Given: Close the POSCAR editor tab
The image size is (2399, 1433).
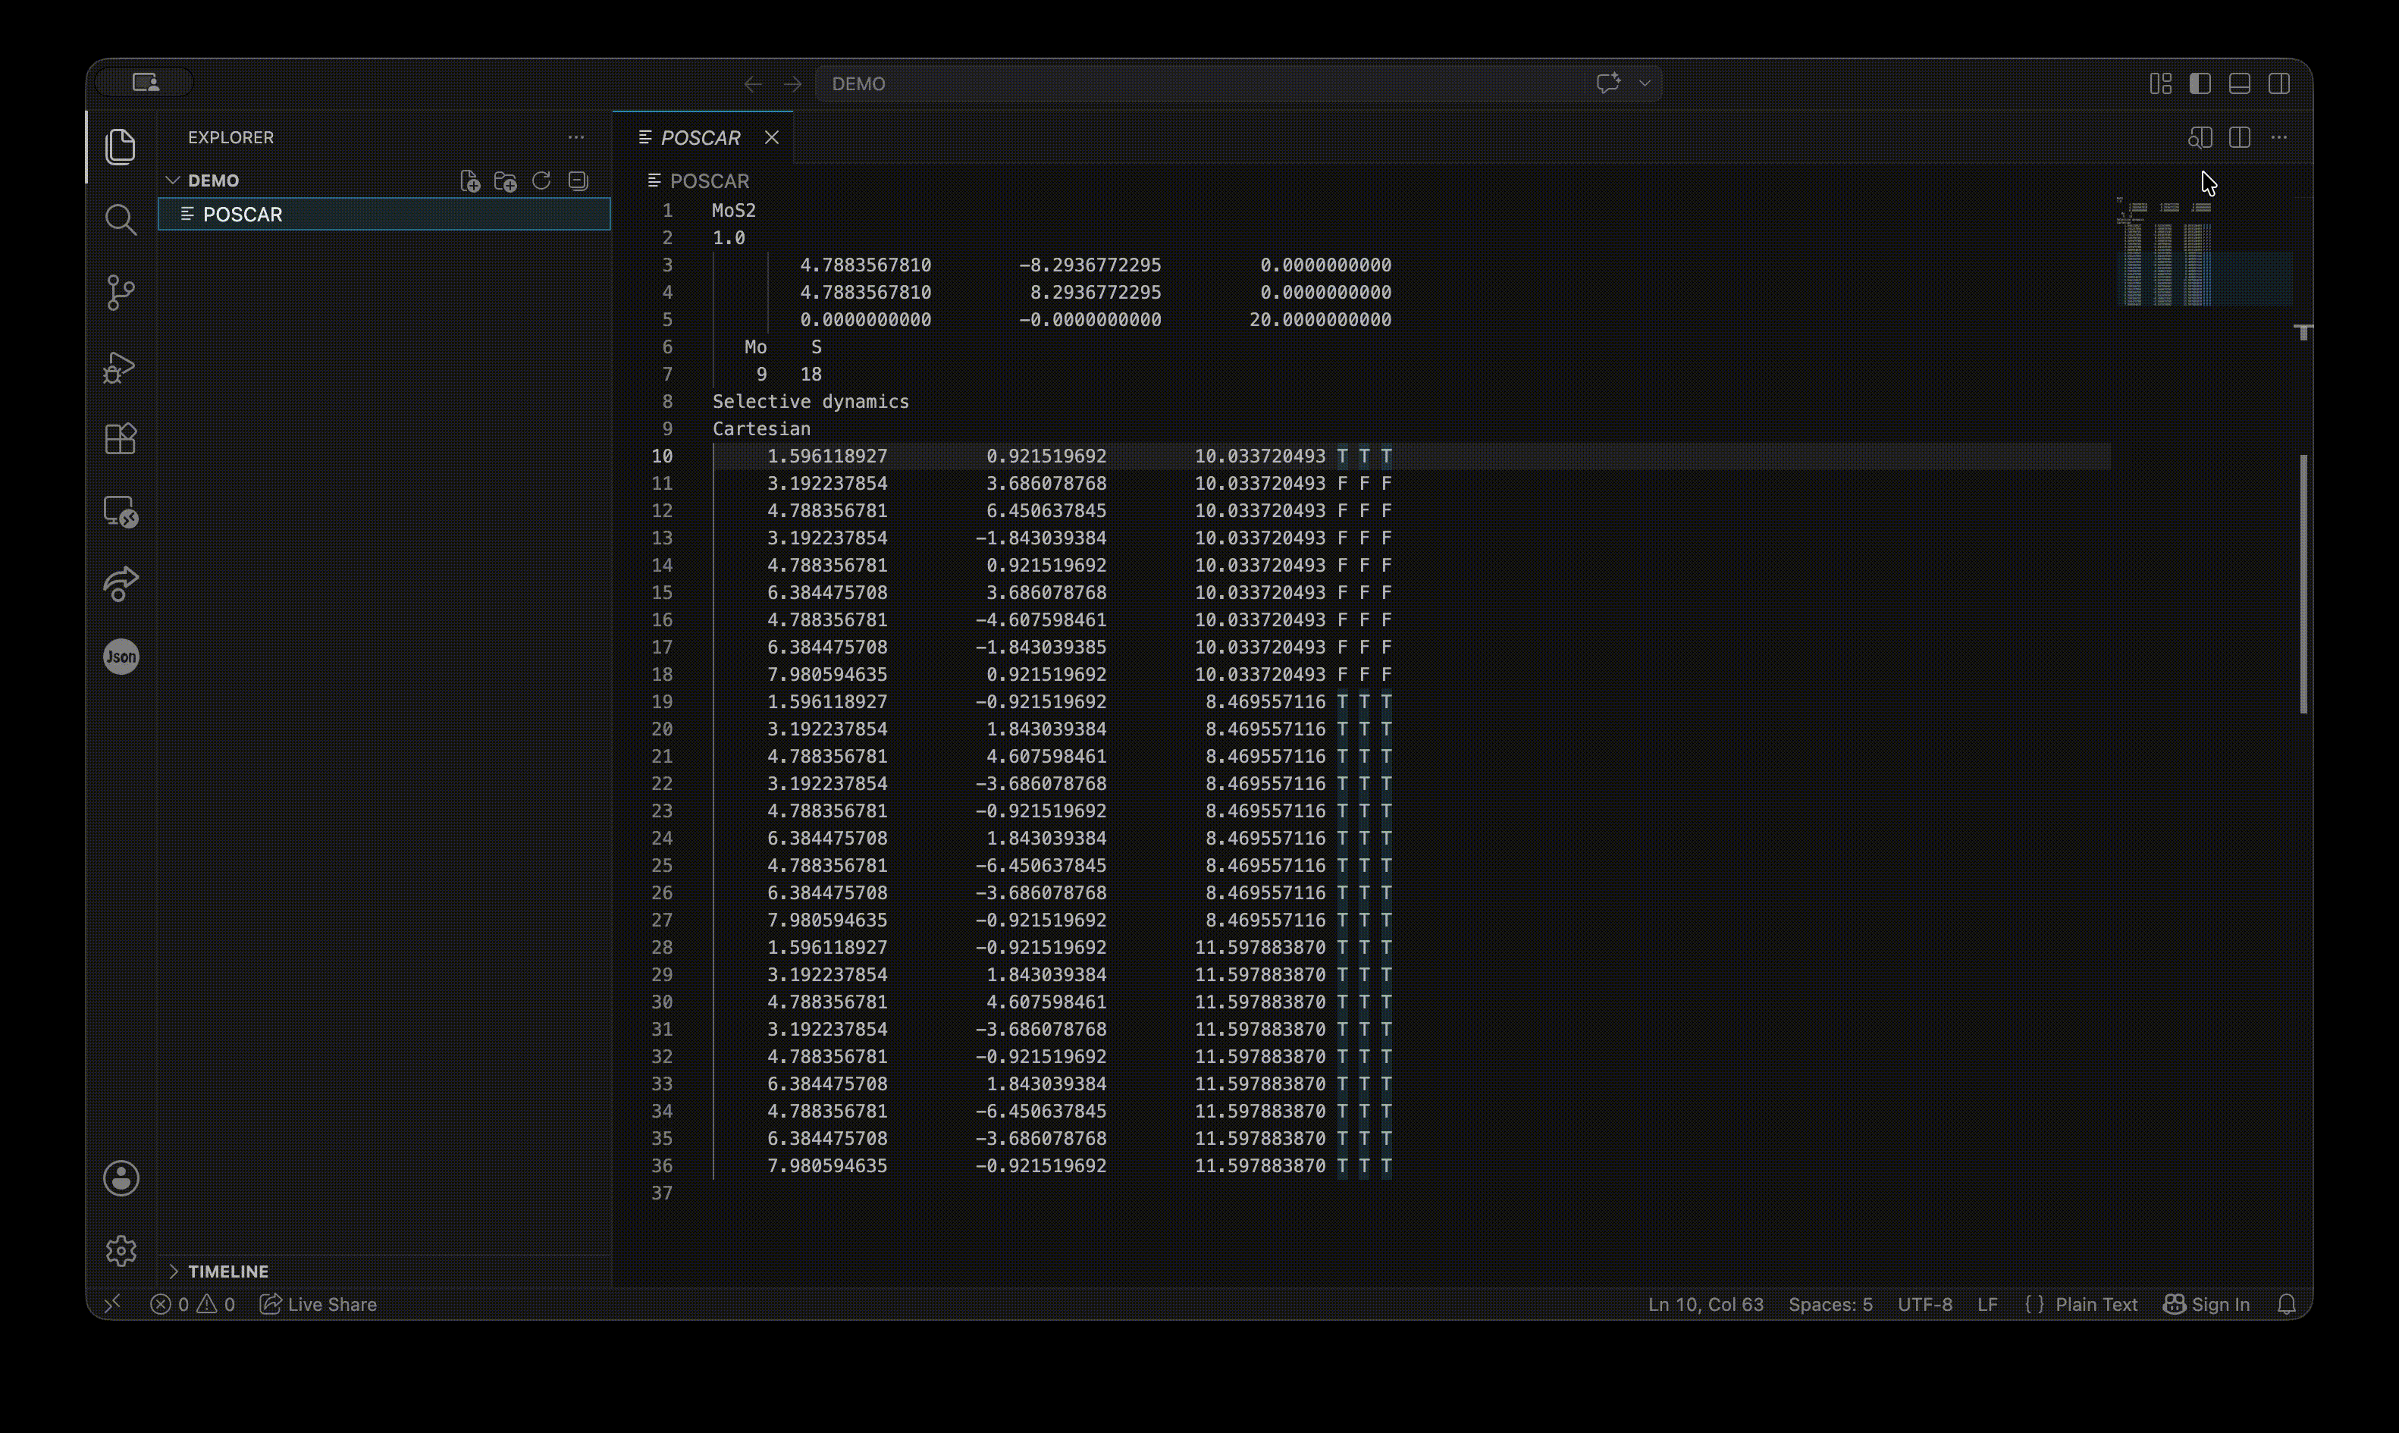Looking at the screenshot, I should [771, 137].
